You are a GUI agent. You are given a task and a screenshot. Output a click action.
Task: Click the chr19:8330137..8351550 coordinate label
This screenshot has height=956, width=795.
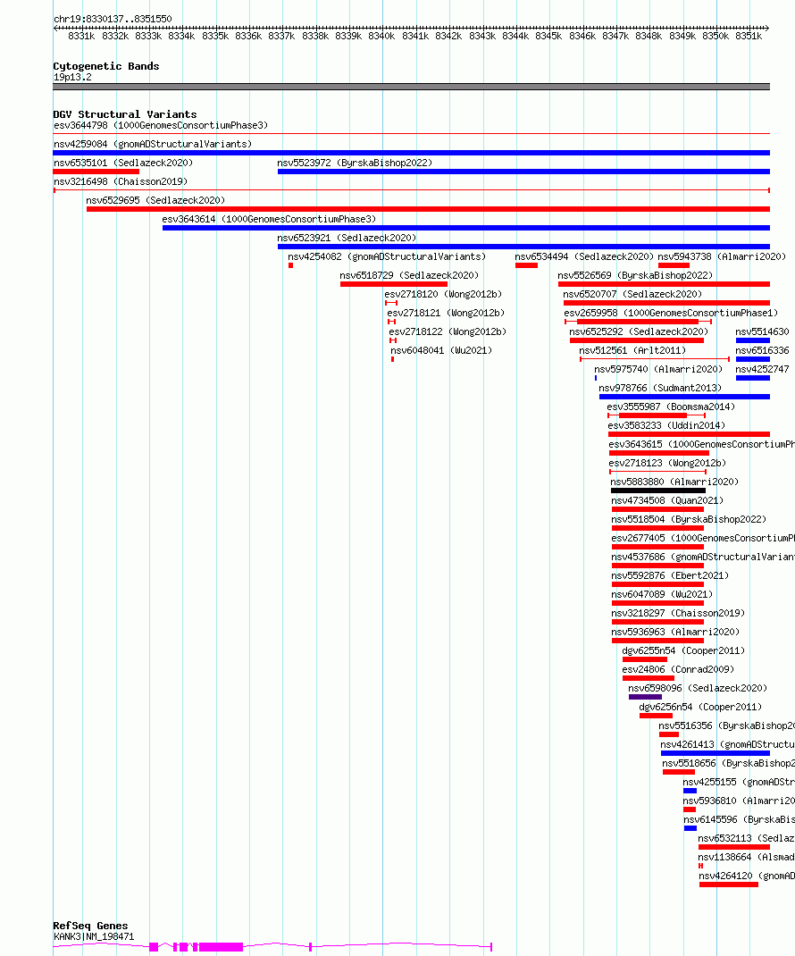pyautogui.click(x=113, y=19)
